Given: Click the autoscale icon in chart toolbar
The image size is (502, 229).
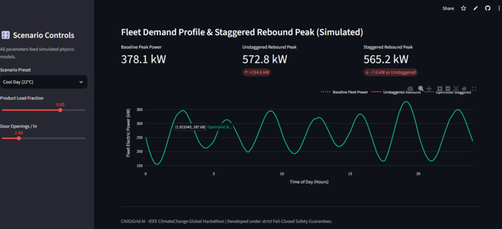Looking at the screenshot, I should (x=456, y=88).
